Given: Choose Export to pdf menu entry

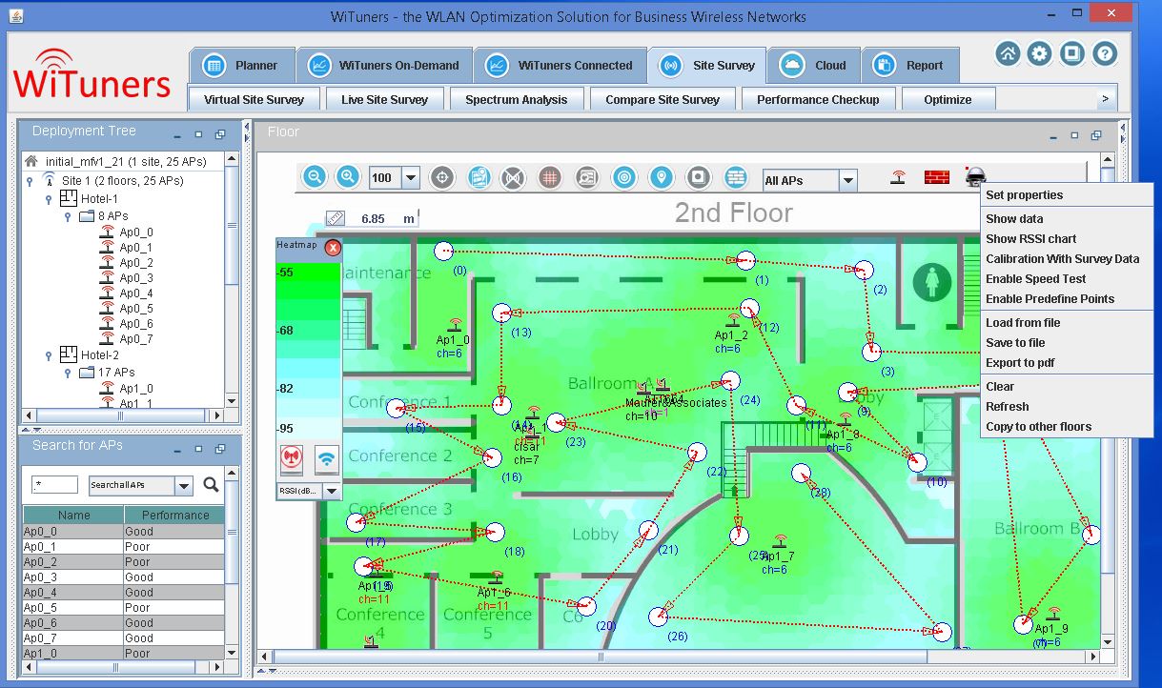Looking at the screenshot, I should pos(1066,363).
